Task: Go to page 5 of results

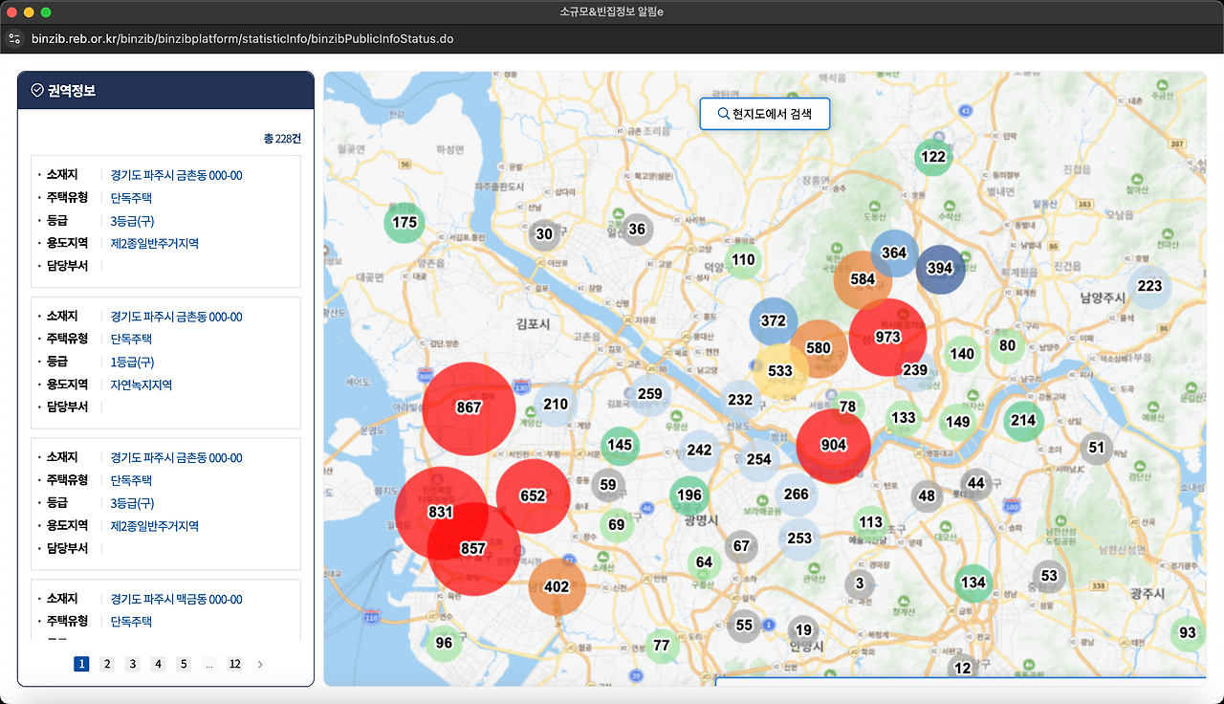Action: (x=184, y=664)
